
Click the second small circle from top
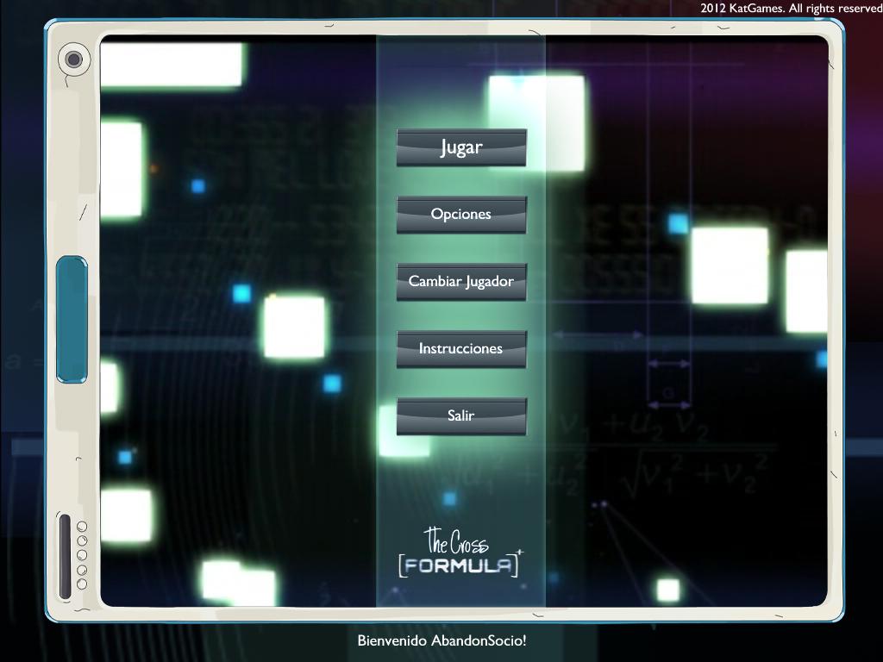[x=82, y=540]
